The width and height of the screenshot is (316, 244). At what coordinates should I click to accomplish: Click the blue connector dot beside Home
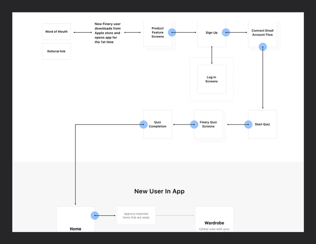[x=95, y=216]
